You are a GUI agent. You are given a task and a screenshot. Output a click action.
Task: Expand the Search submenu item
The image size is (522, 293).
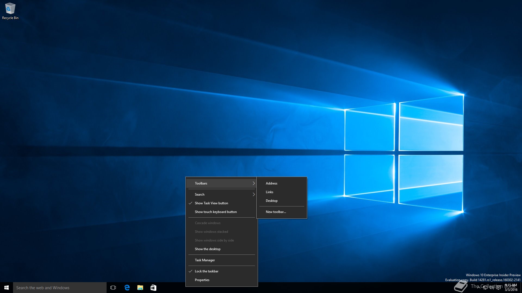pyautogui.click(x=222, y=195)
